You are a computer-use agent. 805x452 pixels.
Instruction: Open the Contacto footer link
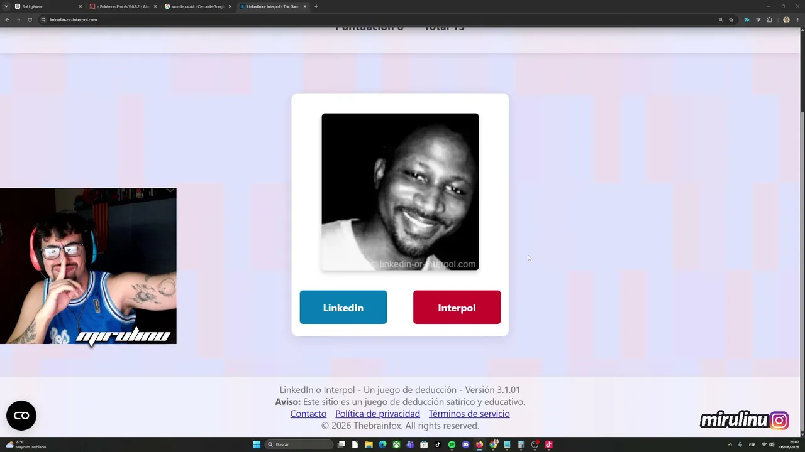(x=308, y=414)
